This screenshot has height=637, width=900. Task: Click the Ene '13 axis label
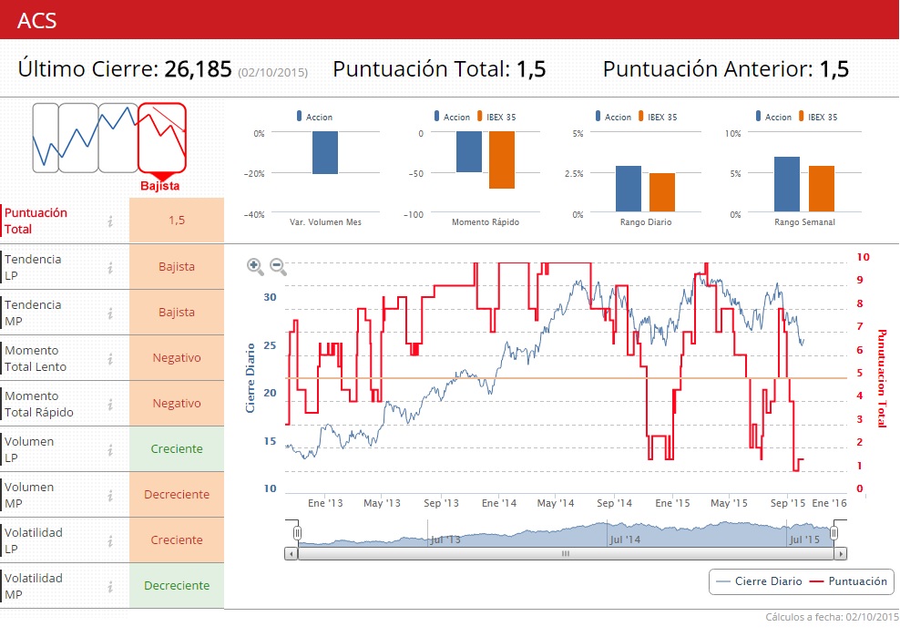pos(325,503)
